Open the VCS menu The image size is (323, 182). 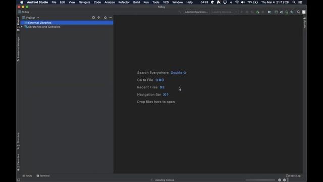pyautogui.click(x=166, y=2)
